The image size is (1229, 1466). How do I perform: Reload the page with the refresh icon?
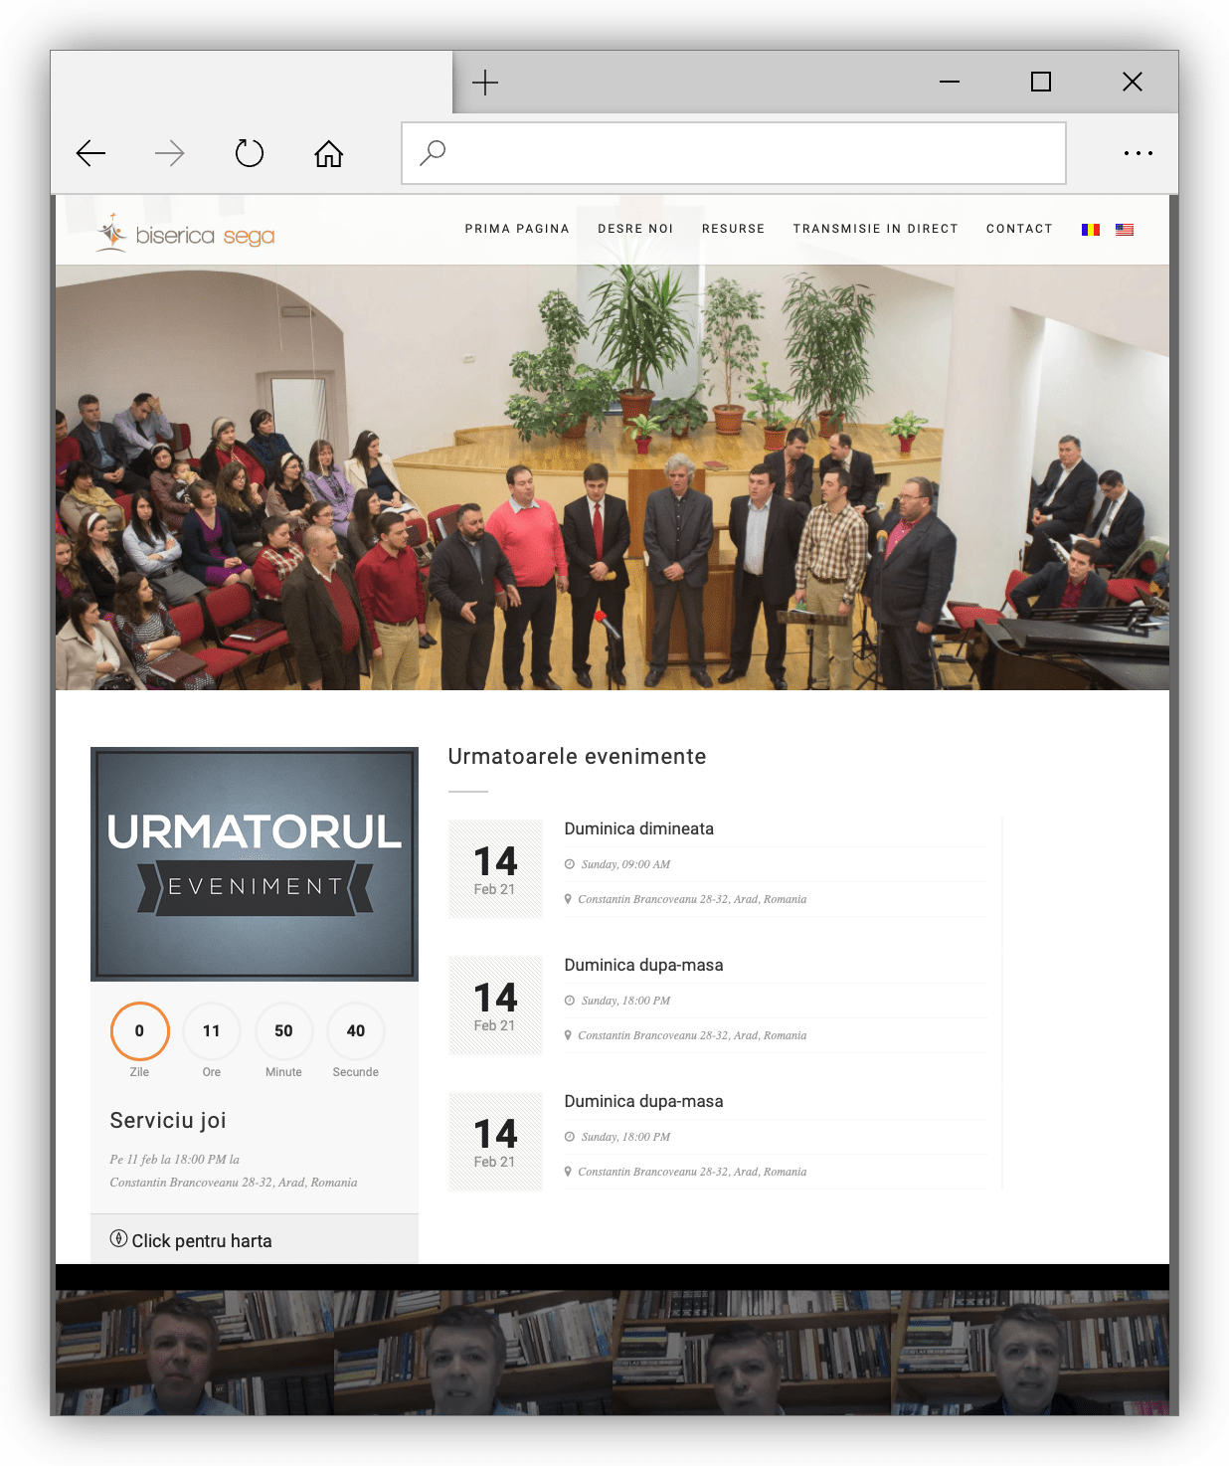click(250, 153)
